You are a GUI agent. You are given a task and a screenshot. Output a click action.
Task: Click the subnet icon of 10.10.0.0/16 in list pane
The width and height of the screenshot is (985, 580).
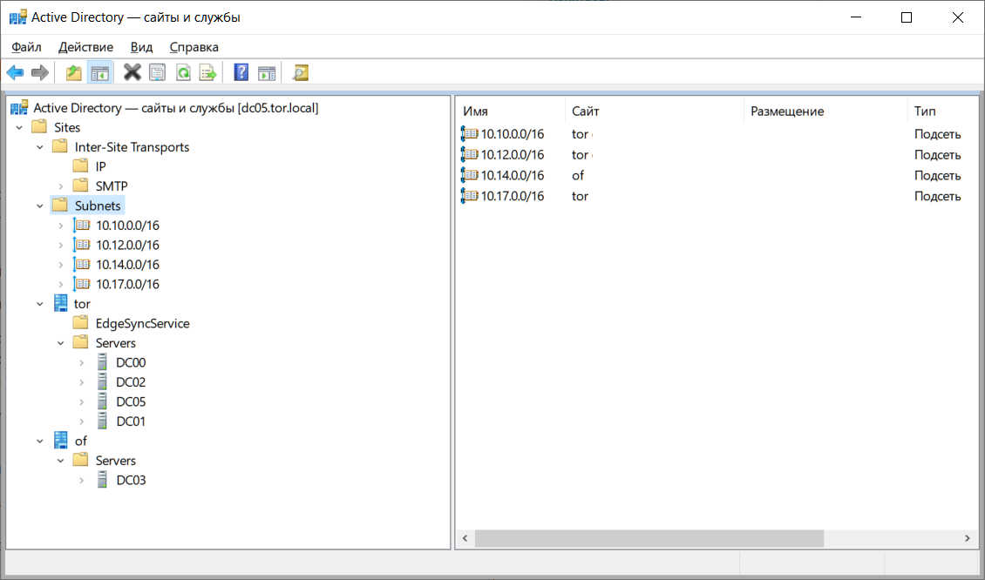coord(469,134)
